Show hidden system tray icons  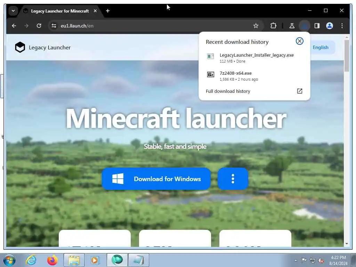tap(296, 260)
